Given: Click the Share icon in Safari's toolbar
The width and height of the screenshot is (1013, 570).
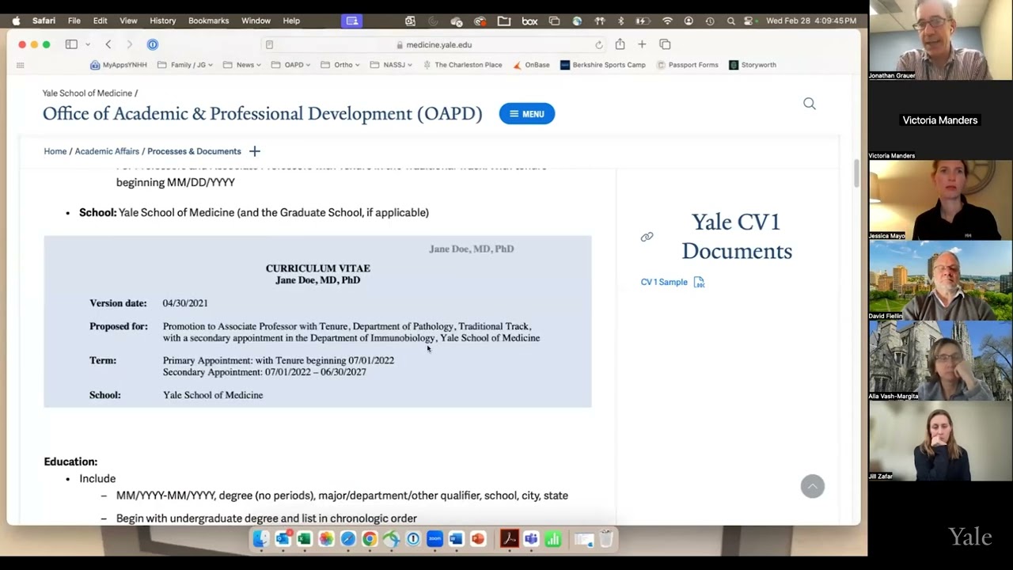Looking at the screenshot, I should 620,44.
